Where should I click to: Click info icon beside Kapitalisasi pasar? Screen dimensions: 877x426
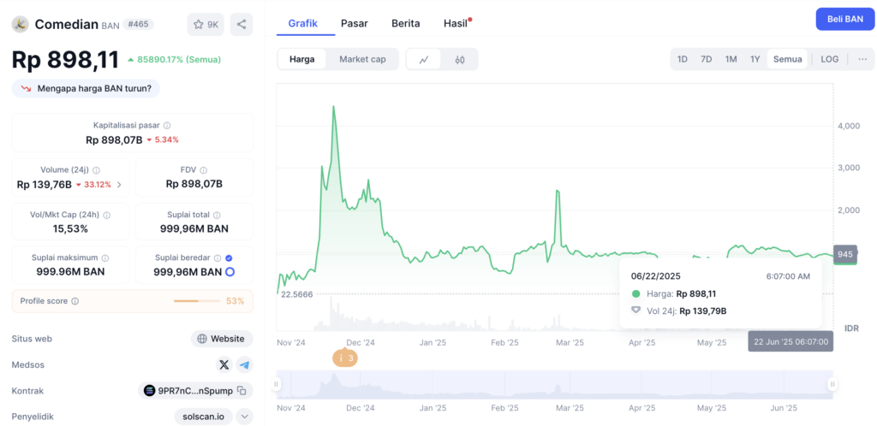coord(167,126)
